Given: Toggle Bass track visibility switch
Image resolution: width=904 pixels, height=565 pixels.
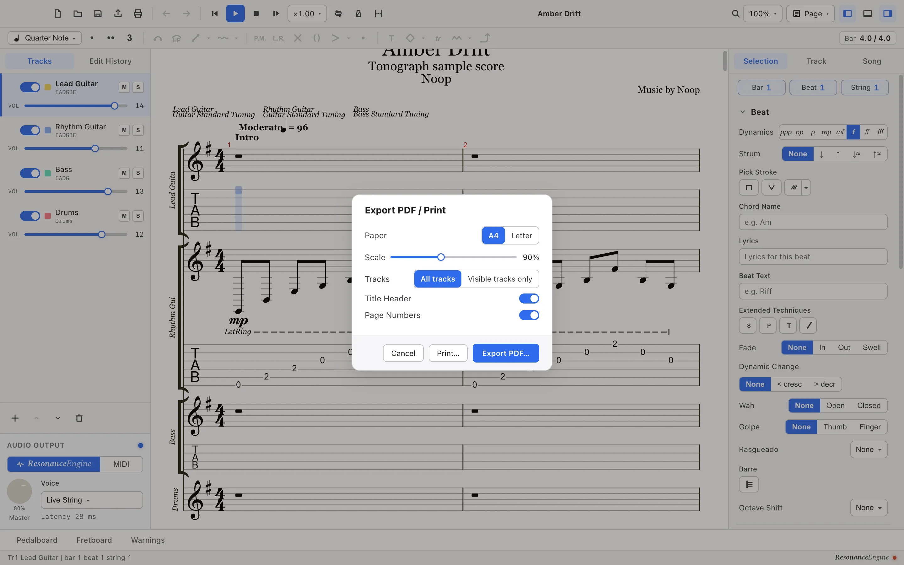Looking at the screenshot, I should [x=30, y=173].
